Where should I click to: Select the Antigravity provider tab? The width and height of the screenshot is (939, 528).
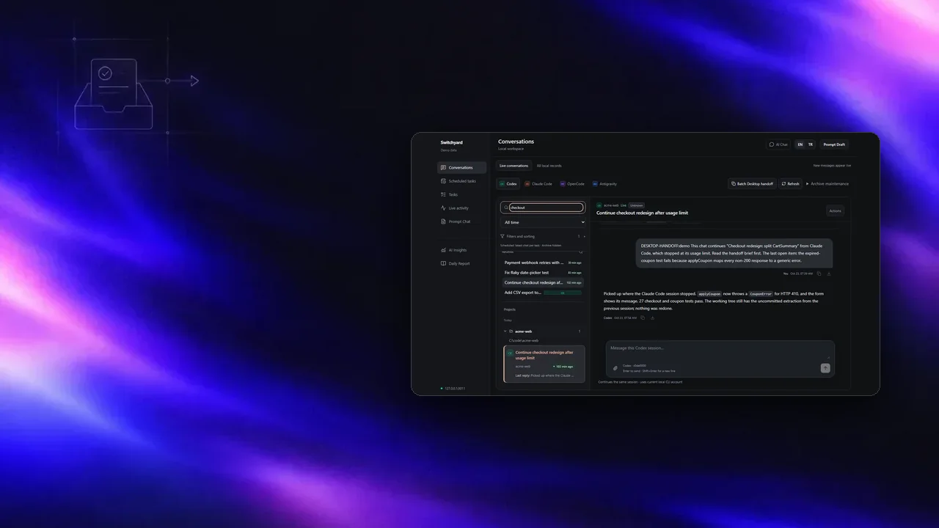pos(604,184)
